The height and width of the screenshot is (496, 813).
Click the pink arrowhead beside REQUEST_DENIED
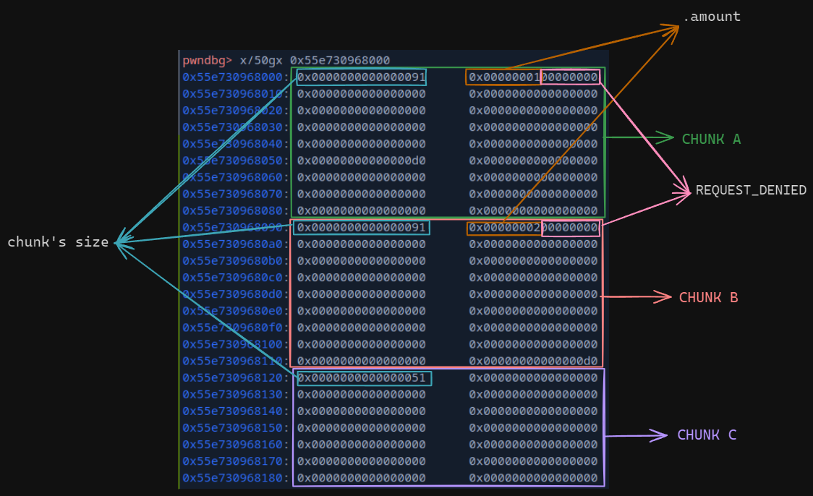[x=684, y=191]
